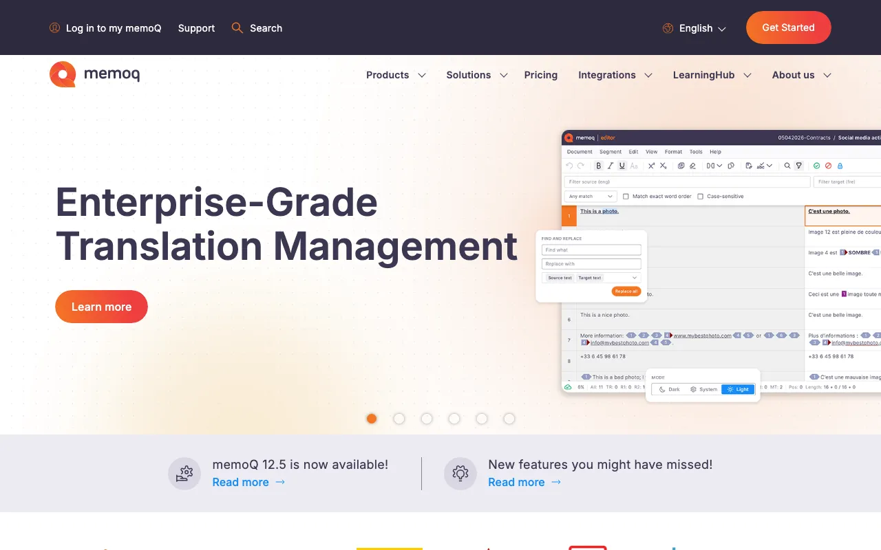Click the funnel filter icon in the editor toolbar

tap(799, 166)
